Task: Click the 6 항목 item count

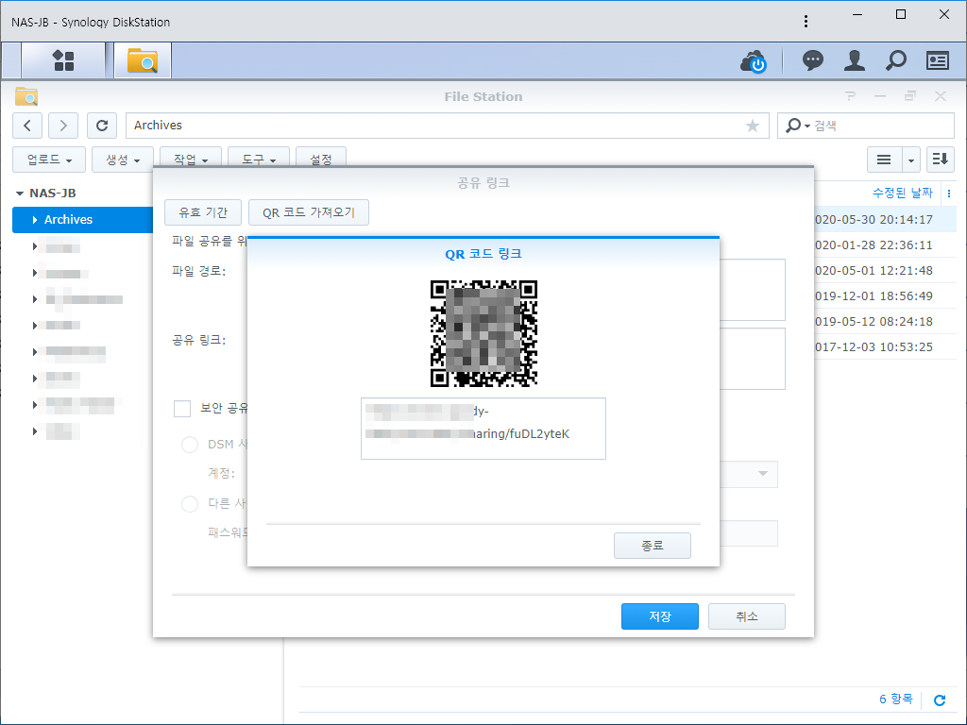Action: click(895, 700)
